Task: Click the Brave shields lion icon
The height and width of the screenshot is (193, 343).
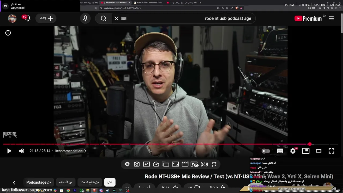Action: click(237, 8)
